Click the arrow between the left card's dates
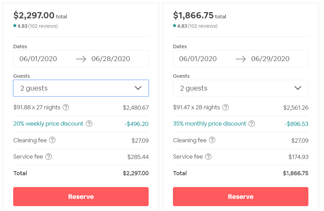This screenshot has height=211, width=324. pyautogui.click(x=81, y=59)
